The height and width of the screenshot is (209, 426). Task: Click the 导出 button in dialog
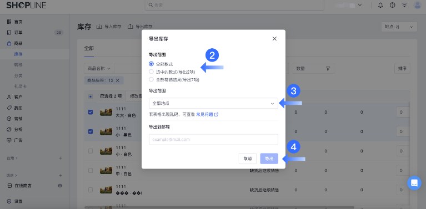269,159
